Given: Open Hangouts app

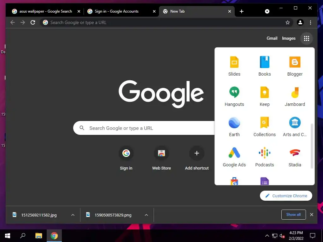Looking at the screenshot, I should [234, 96].
